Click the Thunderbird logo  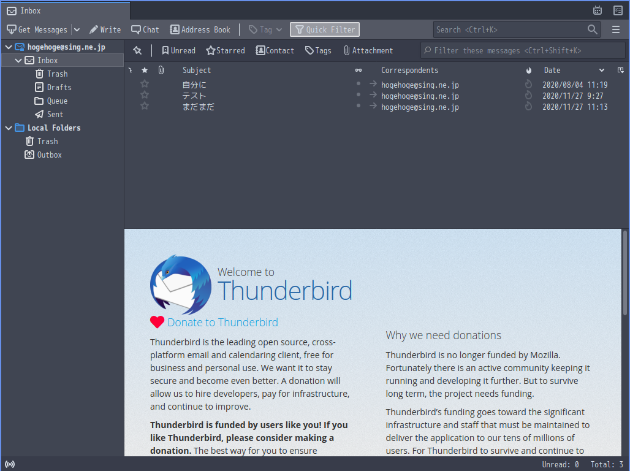click(181, 285)
